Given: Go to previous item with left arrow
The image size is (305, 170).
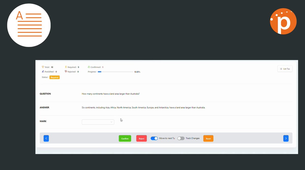Looking at the screenshot, I should coord(46,138).
